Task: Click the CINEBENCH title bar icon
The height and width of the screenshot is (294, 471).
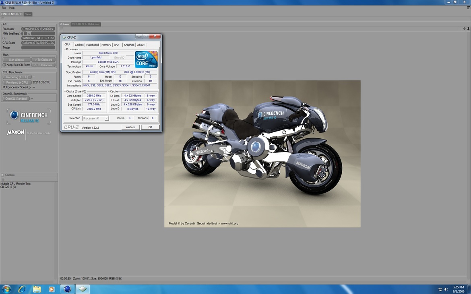Action: point(2,2)
